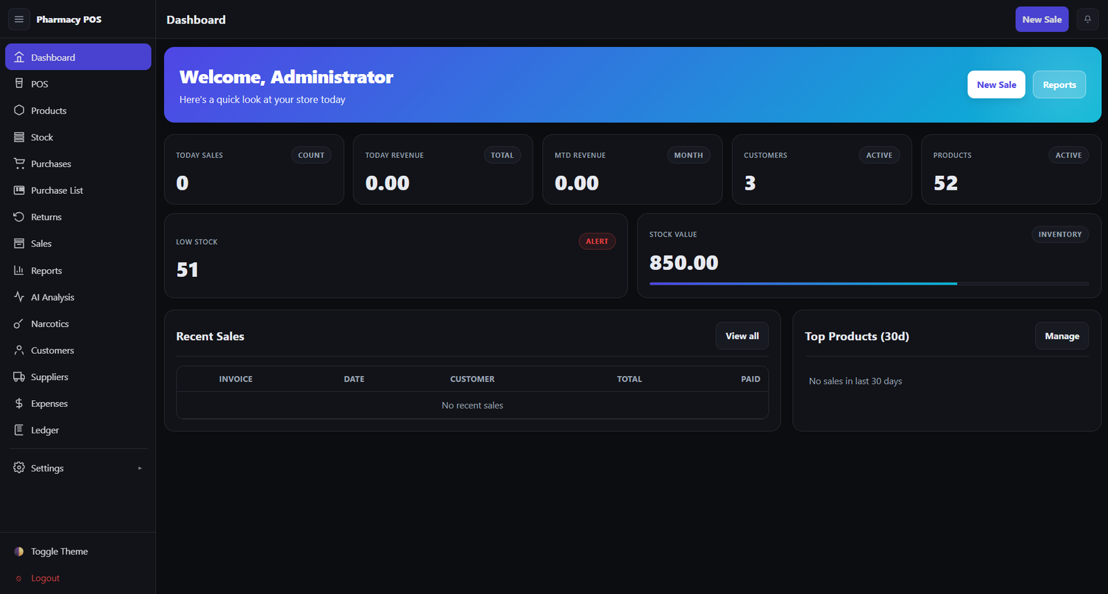1108x594 pixels.
Task: Click the Dashboard home icon
Action: (19, 57)
